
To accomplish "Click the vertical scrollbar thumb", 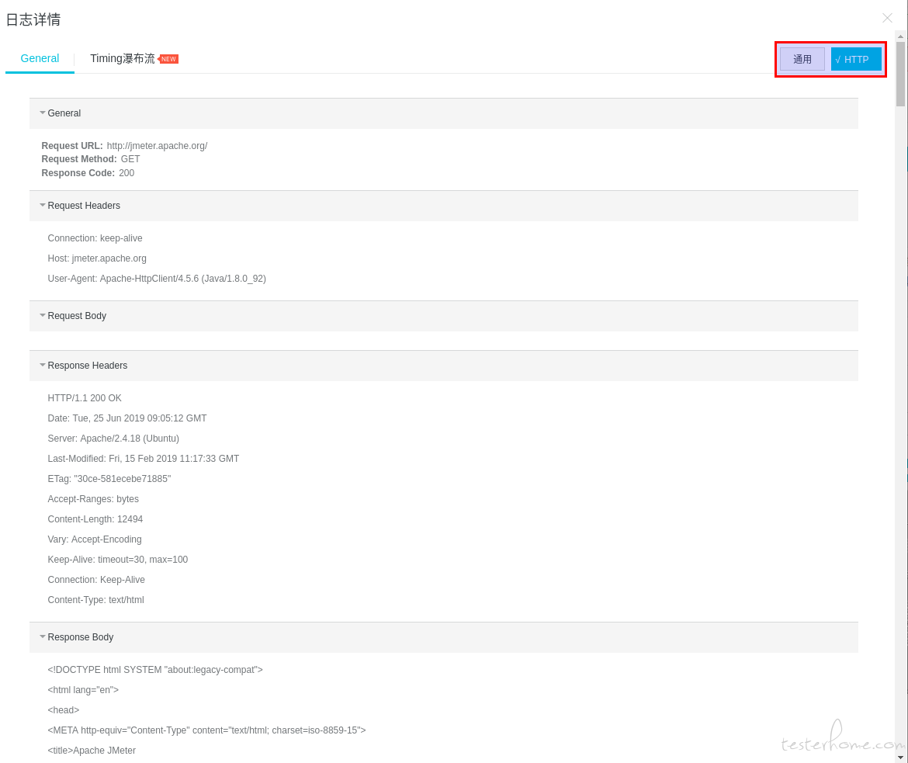I will [900, 75].
